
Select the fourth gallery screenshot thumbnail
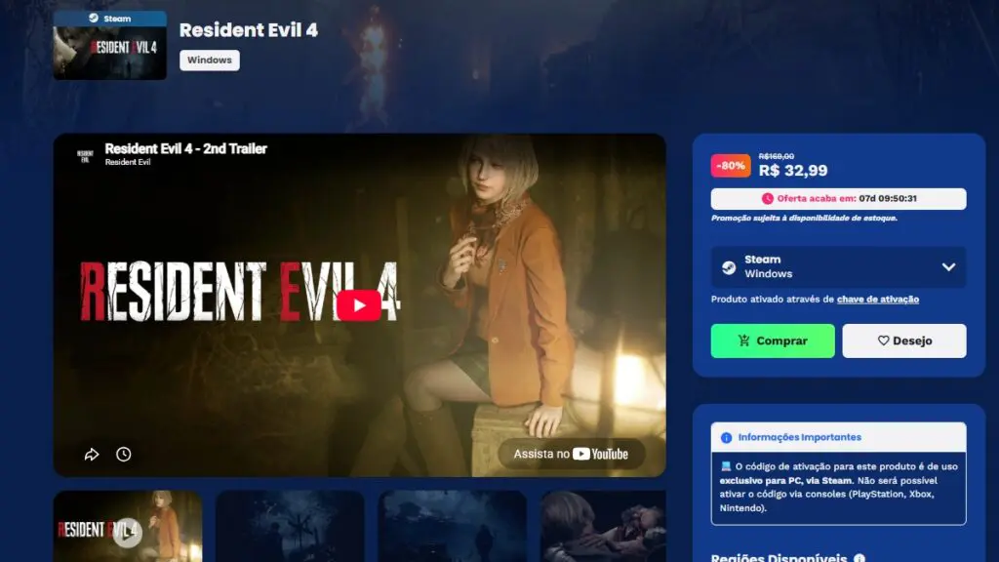(603, 526)
